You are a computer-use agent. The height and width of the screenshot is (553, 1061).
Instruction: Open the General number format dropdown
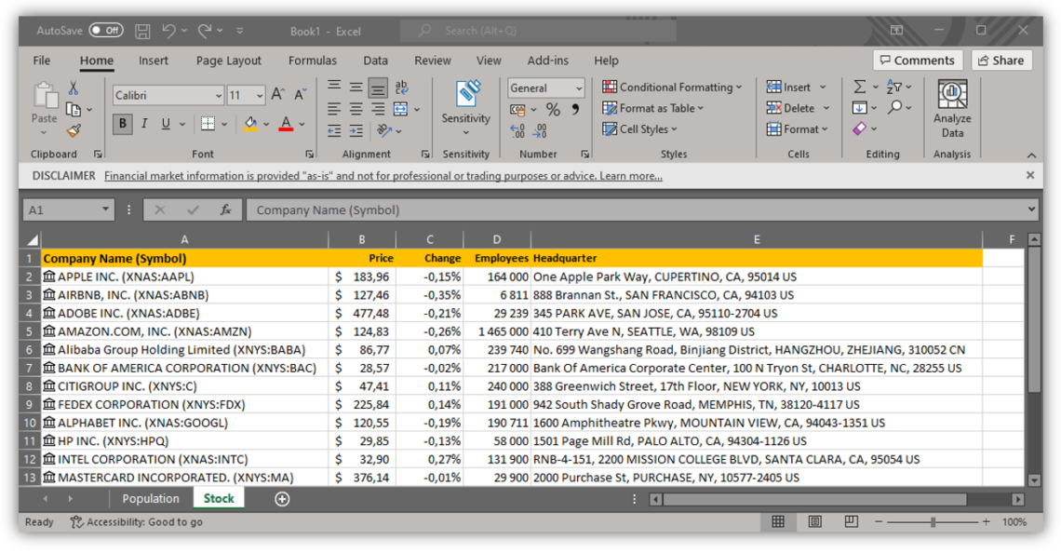pos(579,88)
